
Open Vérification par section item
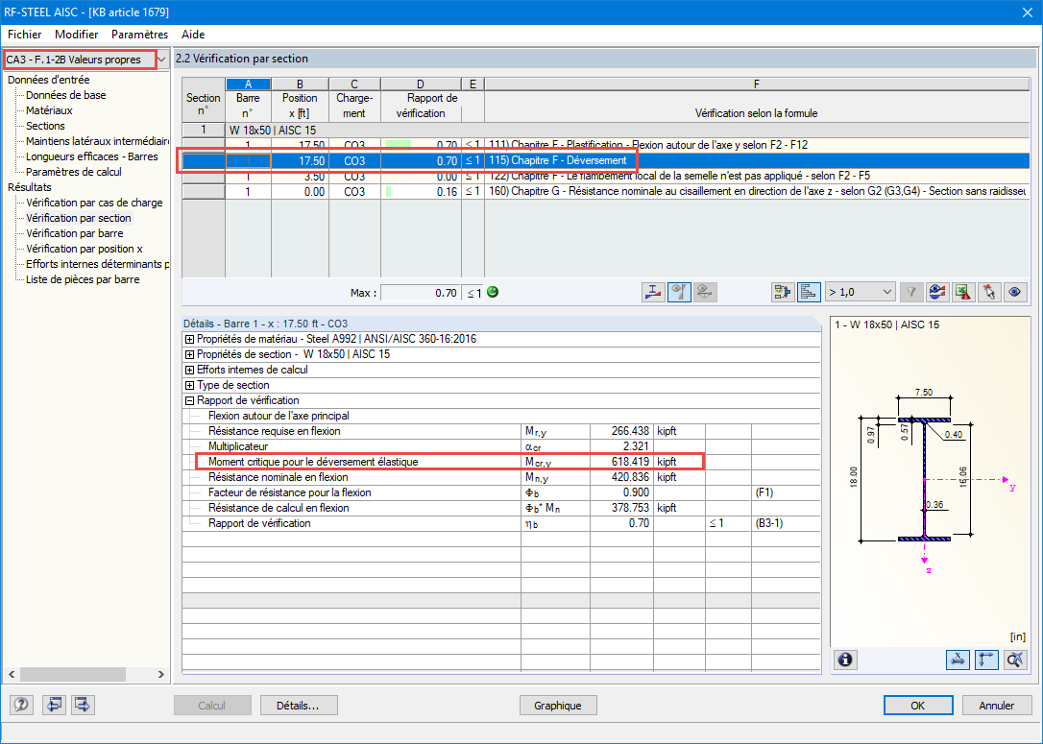click(x=79, y=218)
